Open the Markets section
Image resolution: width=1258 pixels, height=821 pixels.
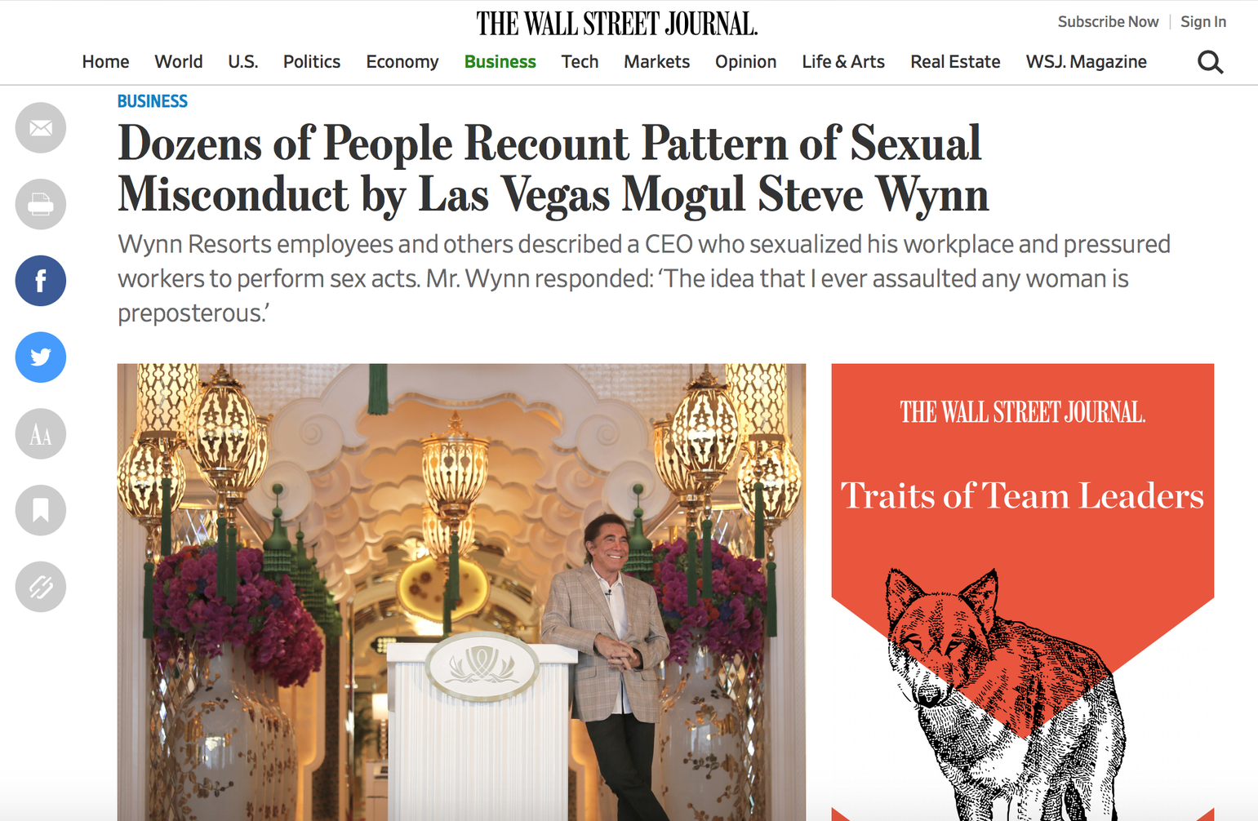(x=657, y=62)
